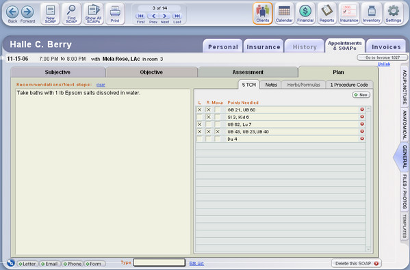Uncheck R for GB 21, UB 60

208,110
